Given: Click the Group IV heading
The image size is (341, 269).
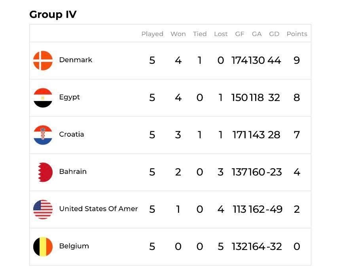Looking at the screenshot, I should (53, 15).
